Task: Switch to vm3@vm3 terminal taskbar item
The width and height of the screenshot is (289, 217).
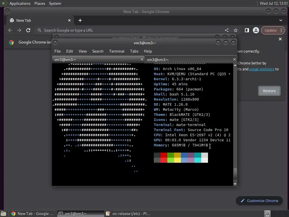Action: click(80, 214)
